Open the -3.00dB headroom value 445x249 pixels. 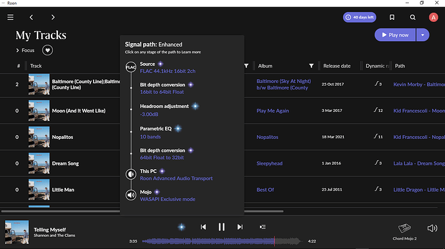pos(149,114)
